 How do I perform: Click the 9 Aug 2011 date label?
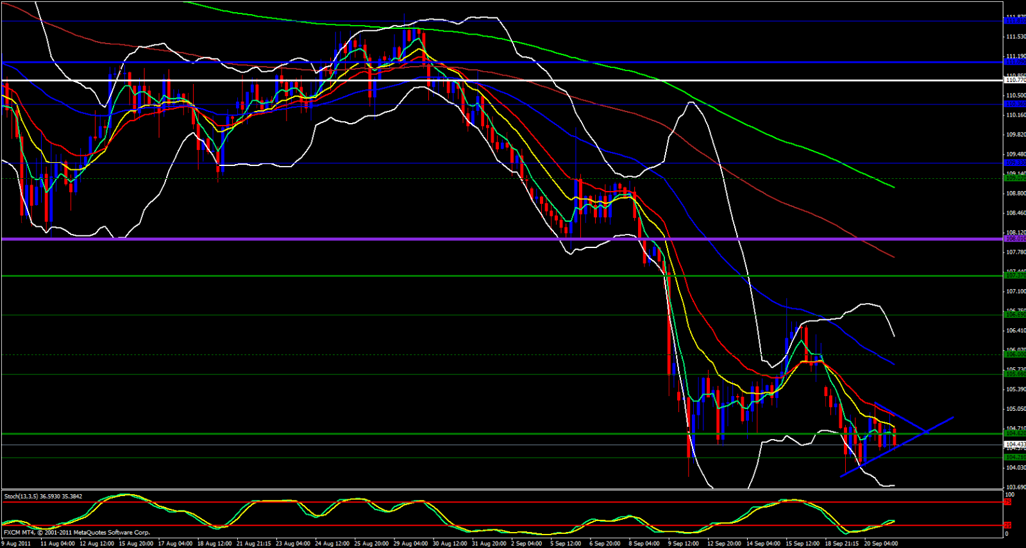click(16, 544)
